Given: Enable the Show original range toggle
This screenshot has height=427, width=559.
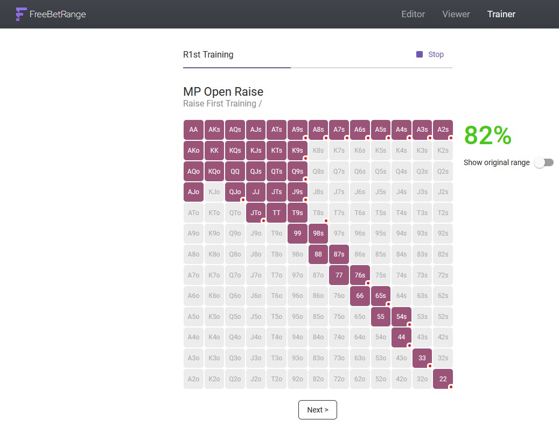Looking at the screenshot, I should pyautogui.click(x=543, y=162).
